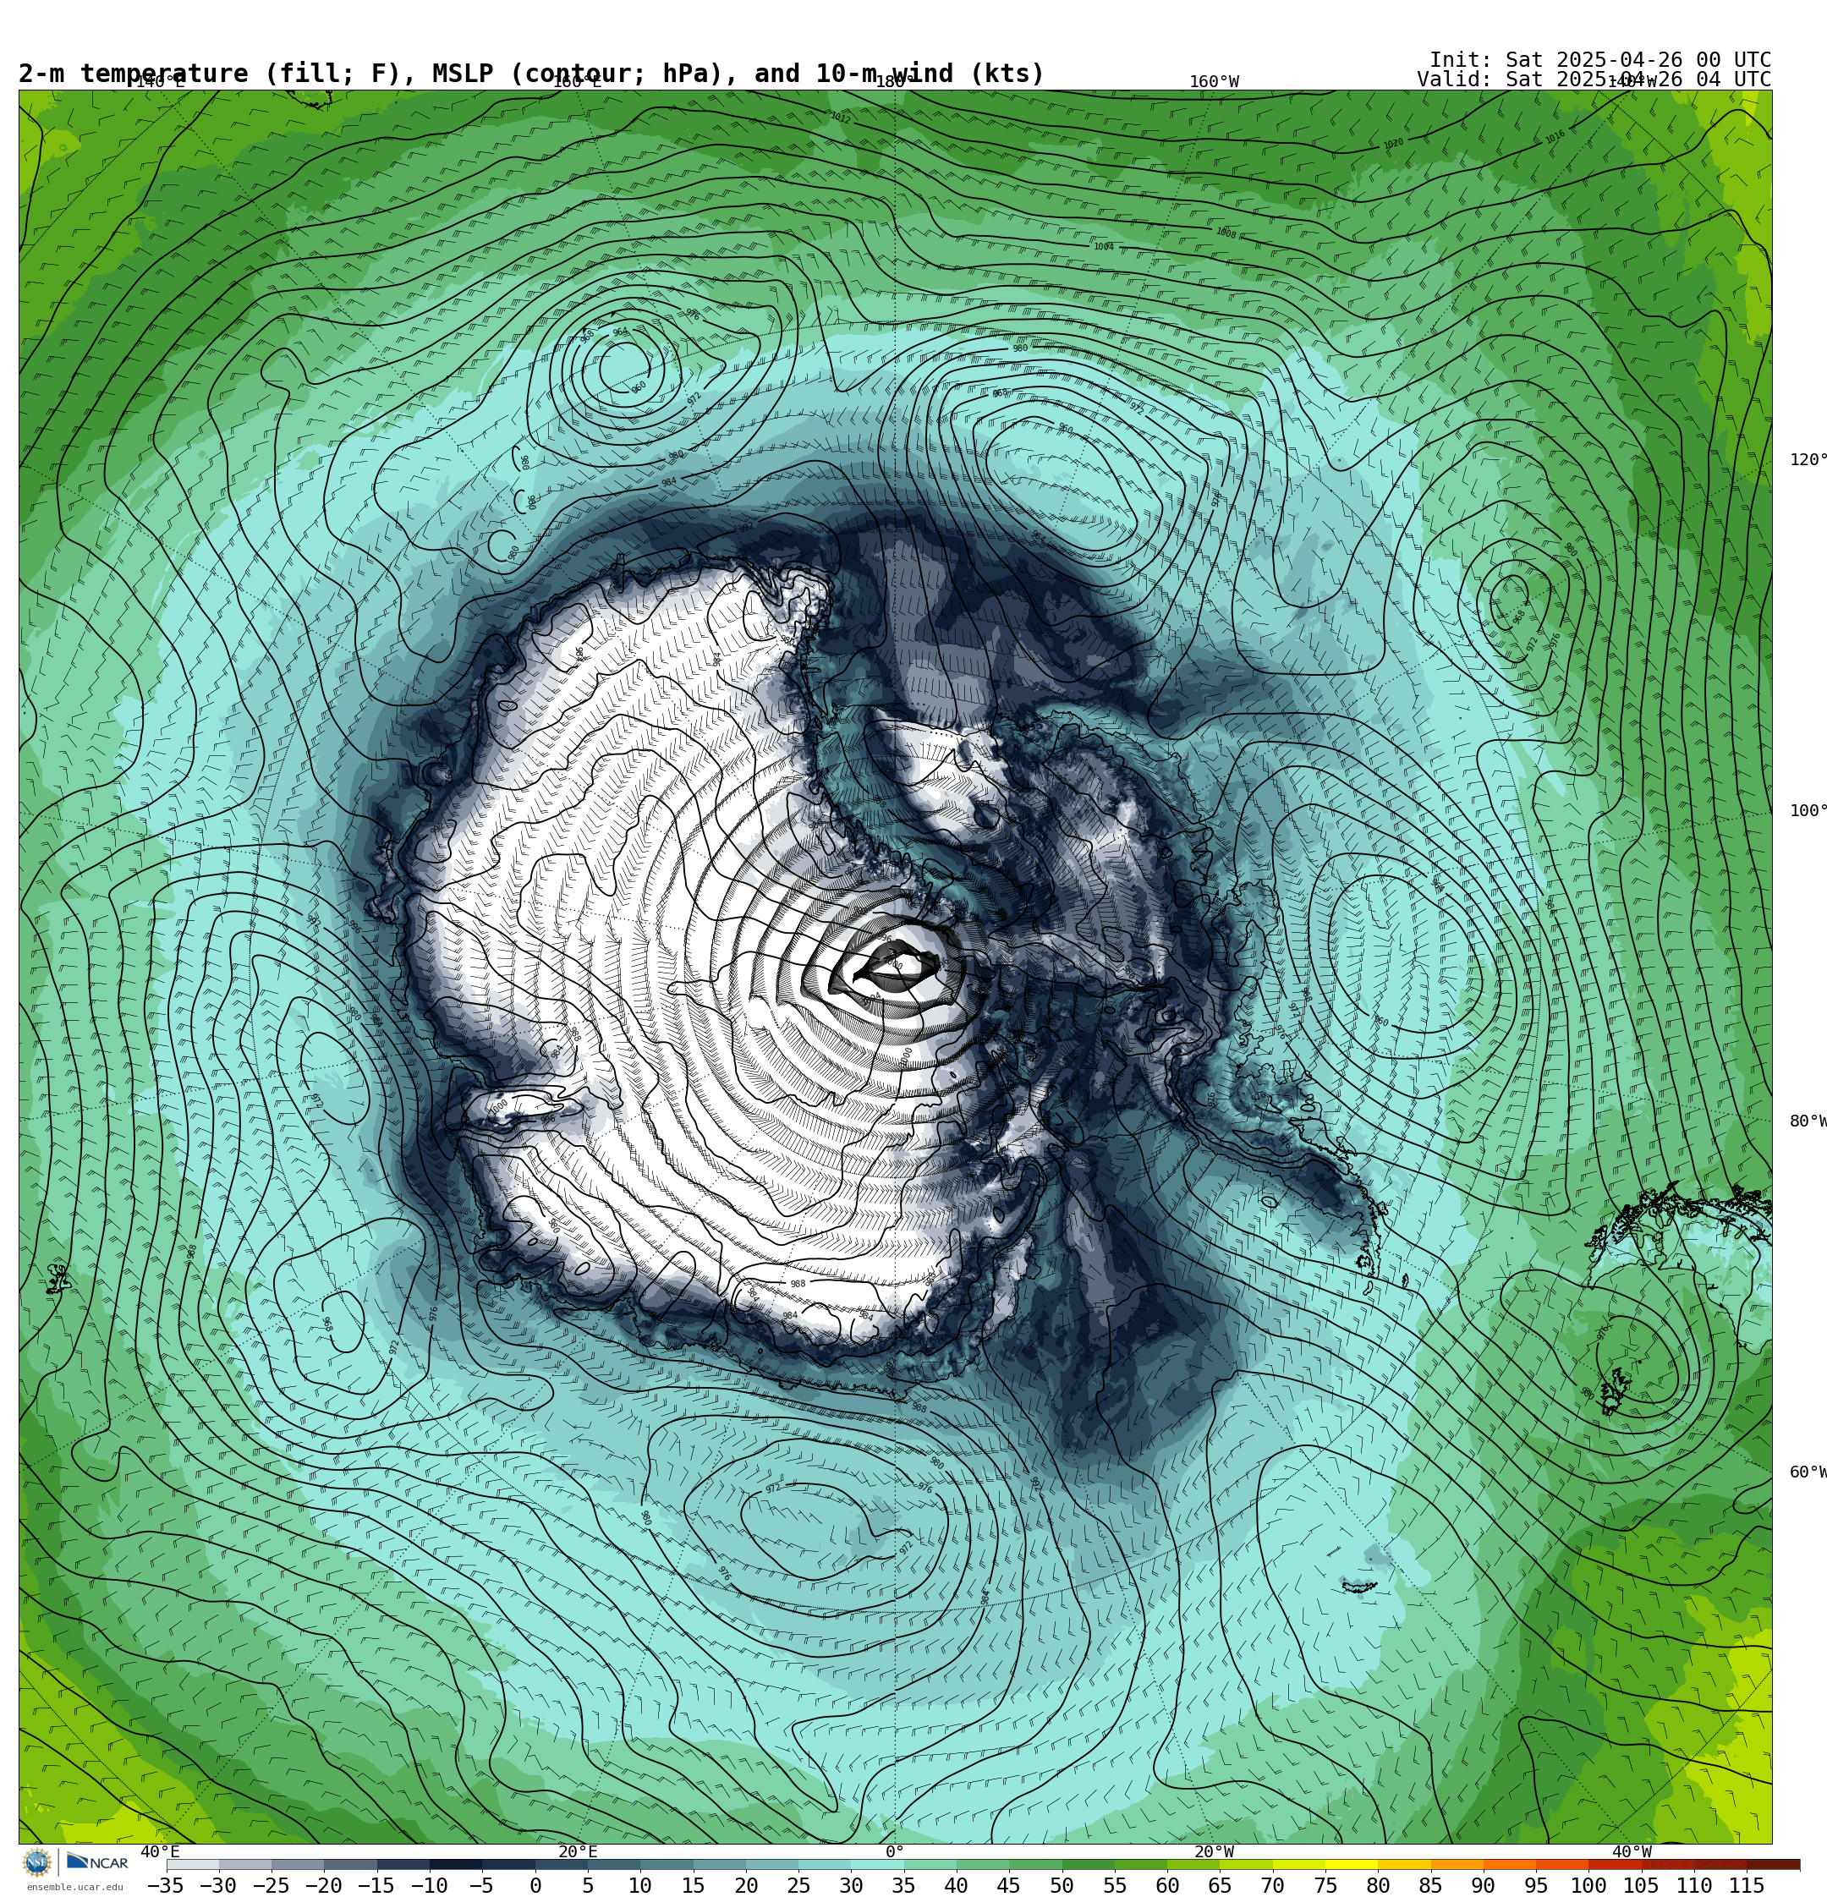Click the -35 label on the colorbar

pyautogui.click(x=165, y=1885)
